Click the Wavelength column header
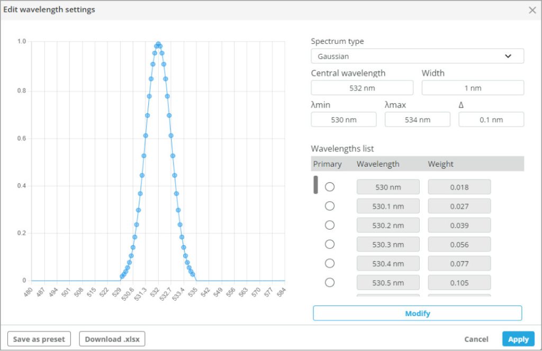Image resolution: width=542 pixels, height=351 pixels. [x=378, y=164]
